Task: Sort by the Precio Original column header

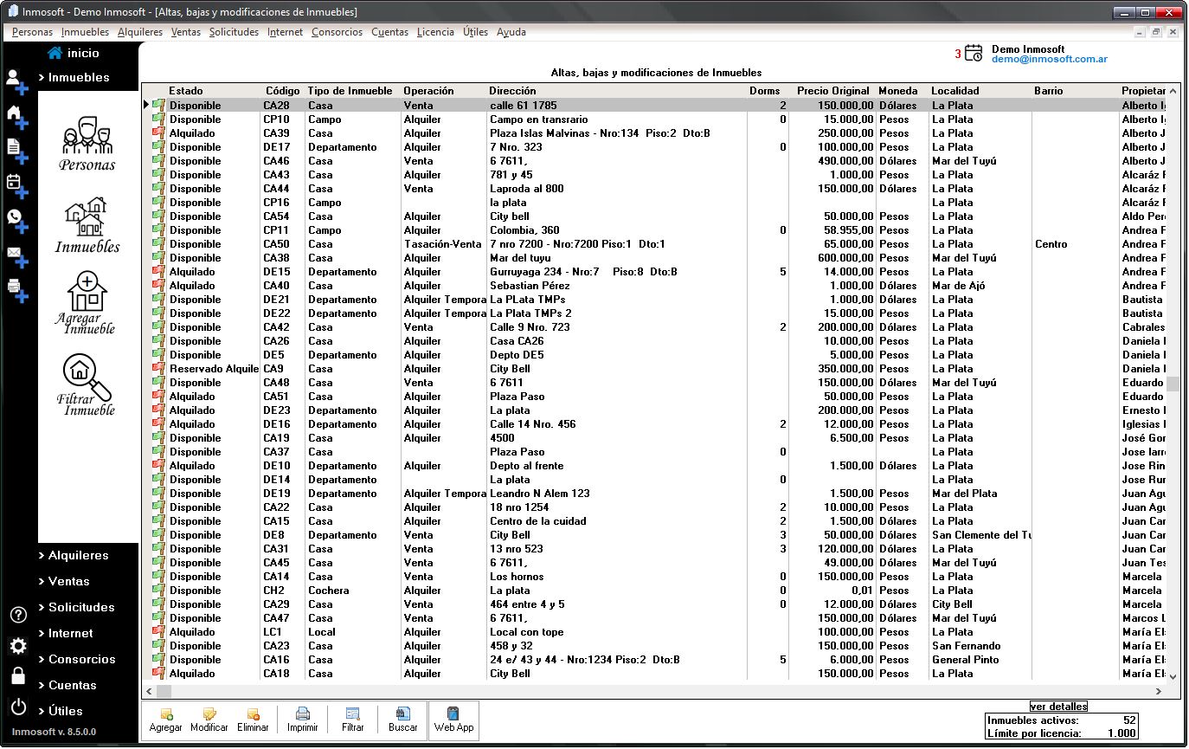Action: point(832,90)
